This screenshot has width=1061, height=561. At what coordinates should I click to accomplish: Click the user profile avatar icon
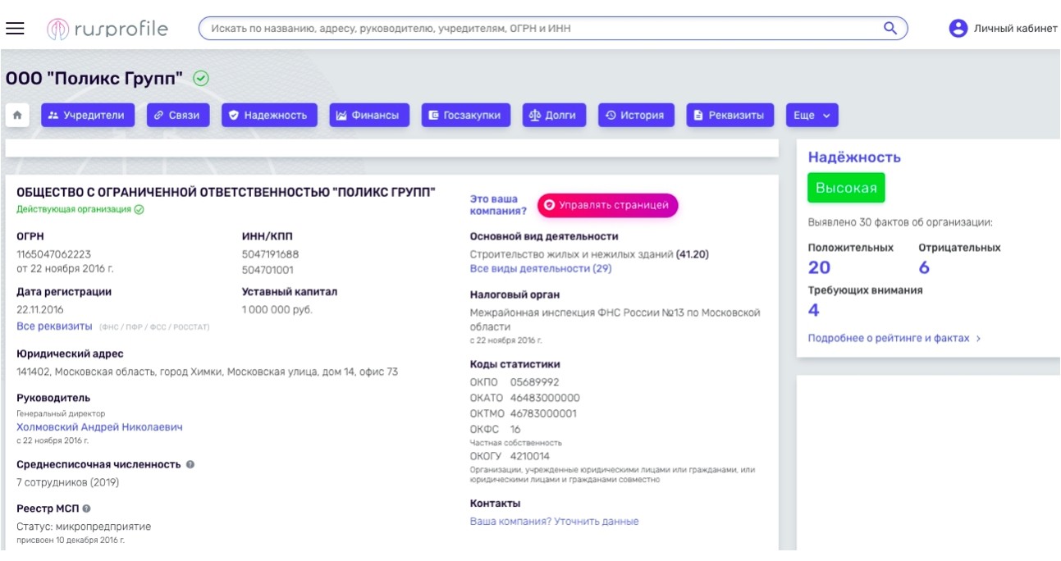[x=958, y=29]
